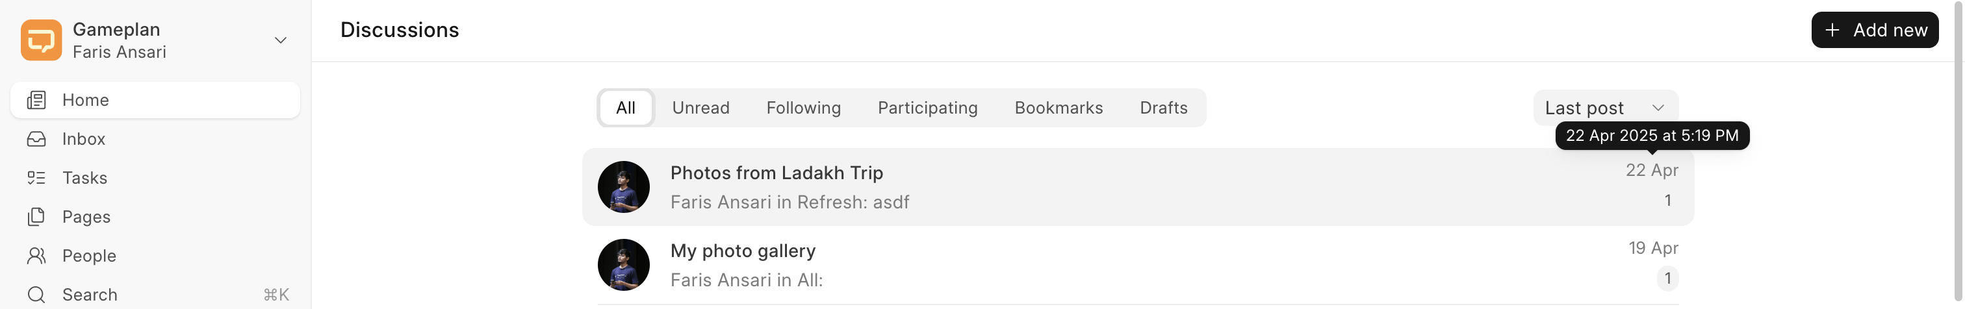
Task: Show the Participating discussions tab
Action: click(927, 108)
